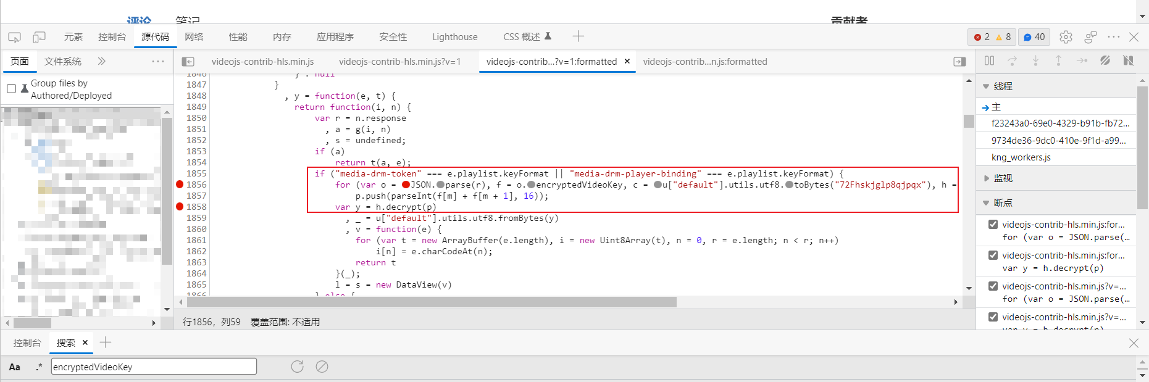
Task: Open DevTools settings gear
Action: click(1066, 37)
